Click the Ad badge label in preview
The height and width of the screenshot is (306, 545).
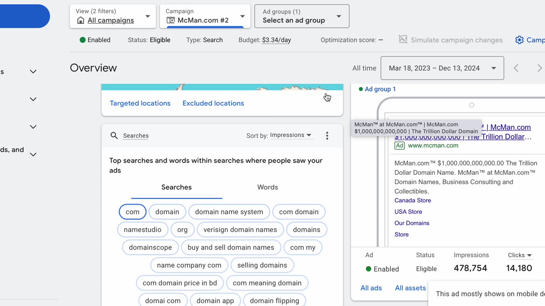point(399,146)
